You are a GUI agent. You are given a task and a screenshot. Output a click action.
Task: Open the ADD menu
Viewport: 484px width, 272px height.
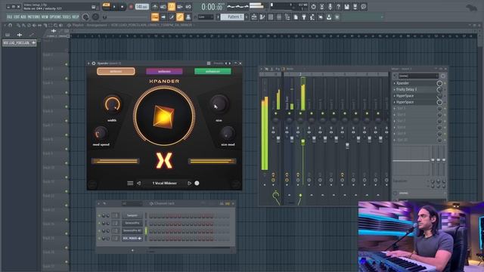coord(23,17)
